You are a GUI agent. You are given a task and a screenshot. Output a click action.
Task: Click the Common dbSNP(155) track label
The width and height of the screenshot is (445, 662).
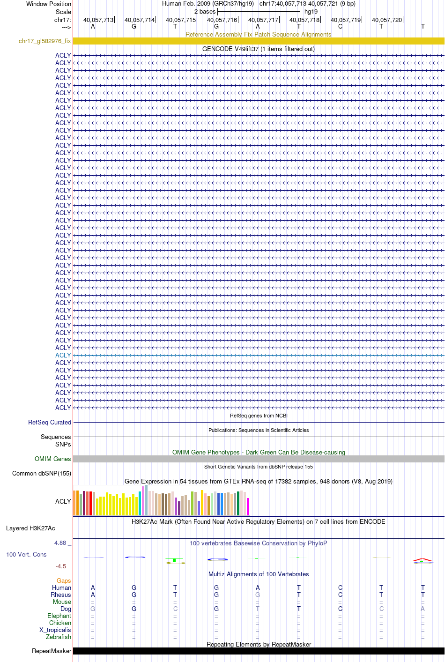click(42, 473)
